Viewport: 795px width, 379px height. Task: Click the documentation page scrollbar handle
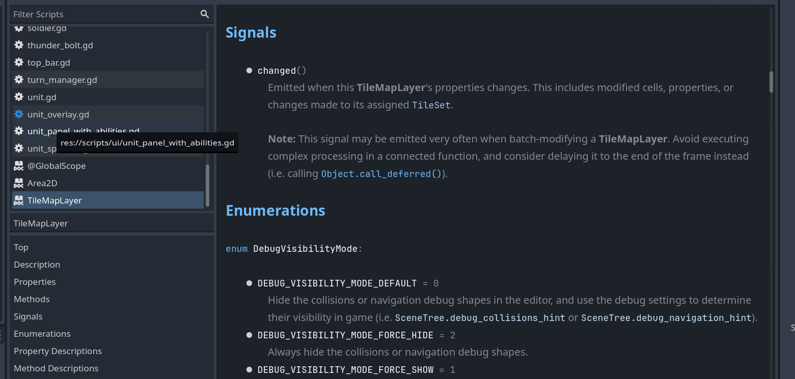point(771,82)
